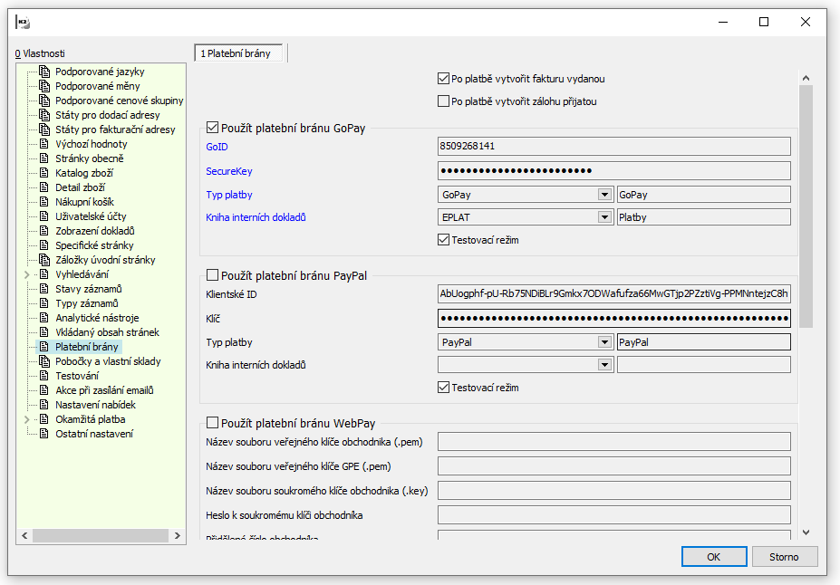Click the blue GoID label link
Viewport: 840px width, 585px height.
[x=217, y=147]
